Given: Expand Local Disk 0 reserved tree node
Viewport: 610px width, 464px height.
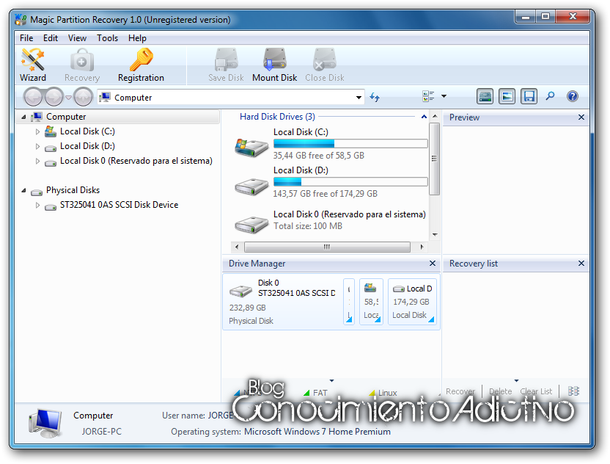Looking at the screenshot, I should click(37, 161).
